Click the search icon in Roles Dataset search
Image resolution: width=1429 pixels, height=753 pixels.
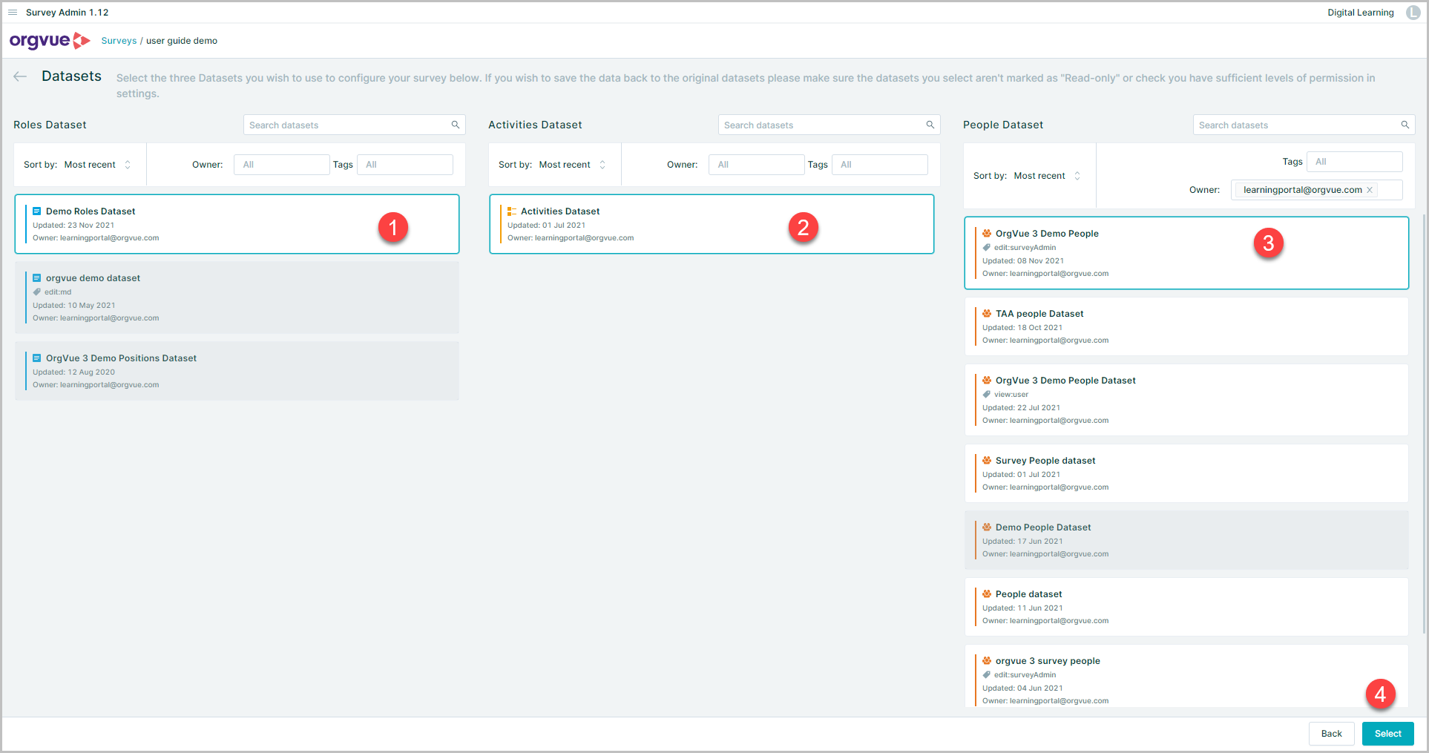click(x=456, y=125)
